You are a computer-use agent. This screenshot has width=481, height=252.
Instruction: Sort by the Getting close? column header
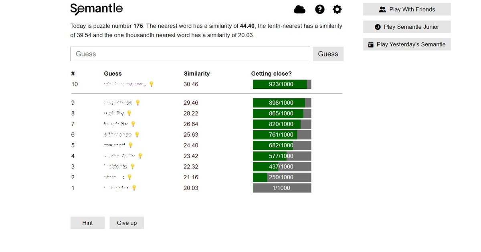271,74
